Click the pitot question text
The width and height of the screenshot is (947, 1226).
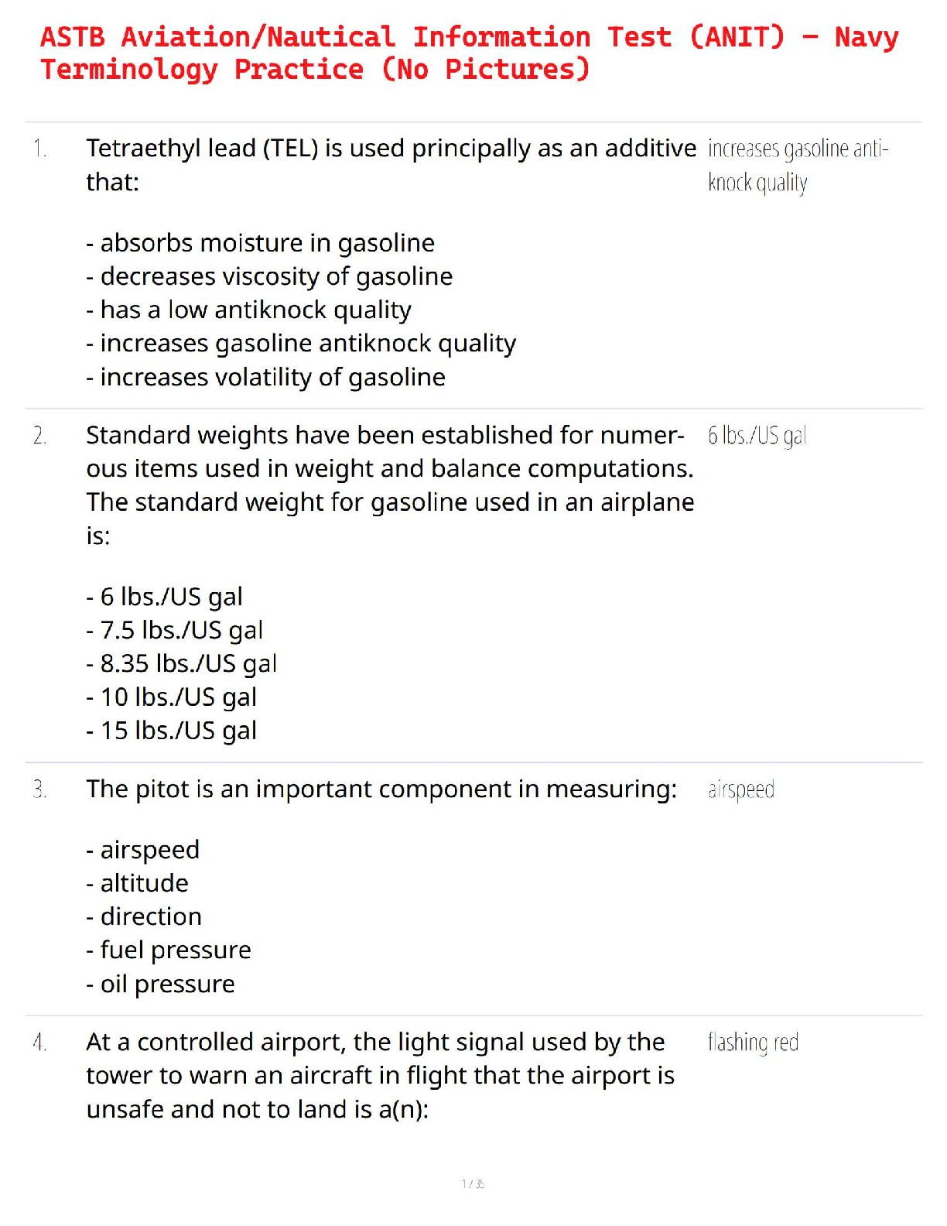pos(381,789)
